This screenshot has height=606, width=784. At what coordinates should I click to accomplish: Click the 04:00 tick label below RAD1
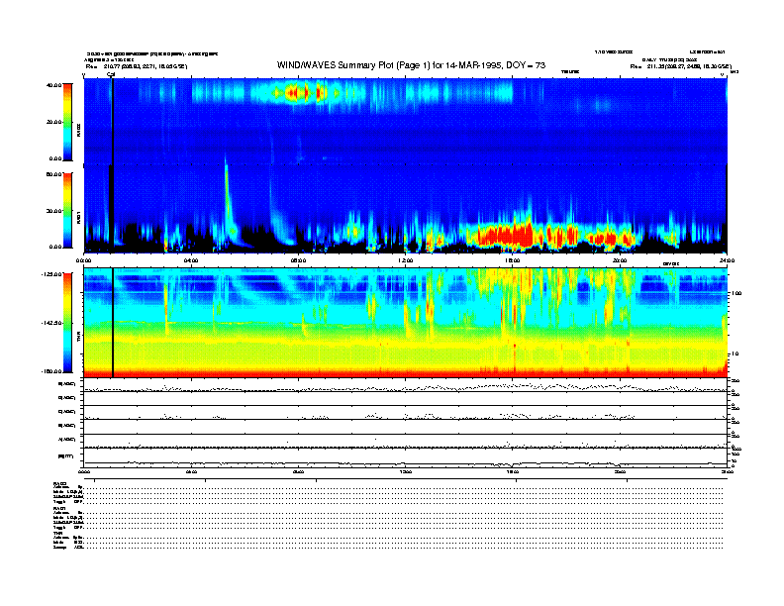(191, 260)
